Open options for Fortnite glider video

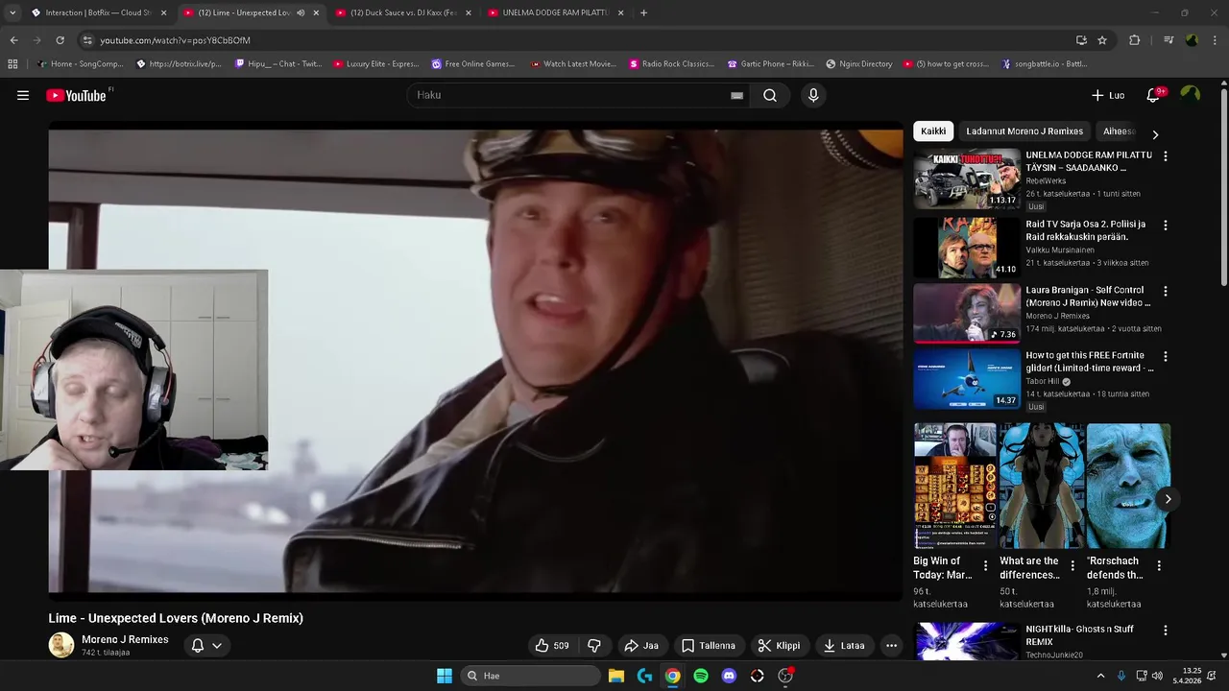point(1166,356)
